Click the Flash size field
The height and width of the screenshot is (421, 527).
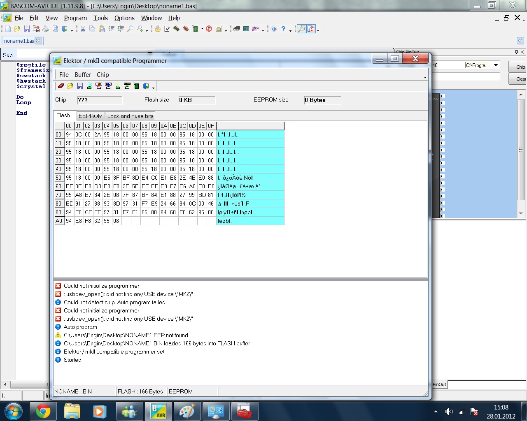coord(197,100)
